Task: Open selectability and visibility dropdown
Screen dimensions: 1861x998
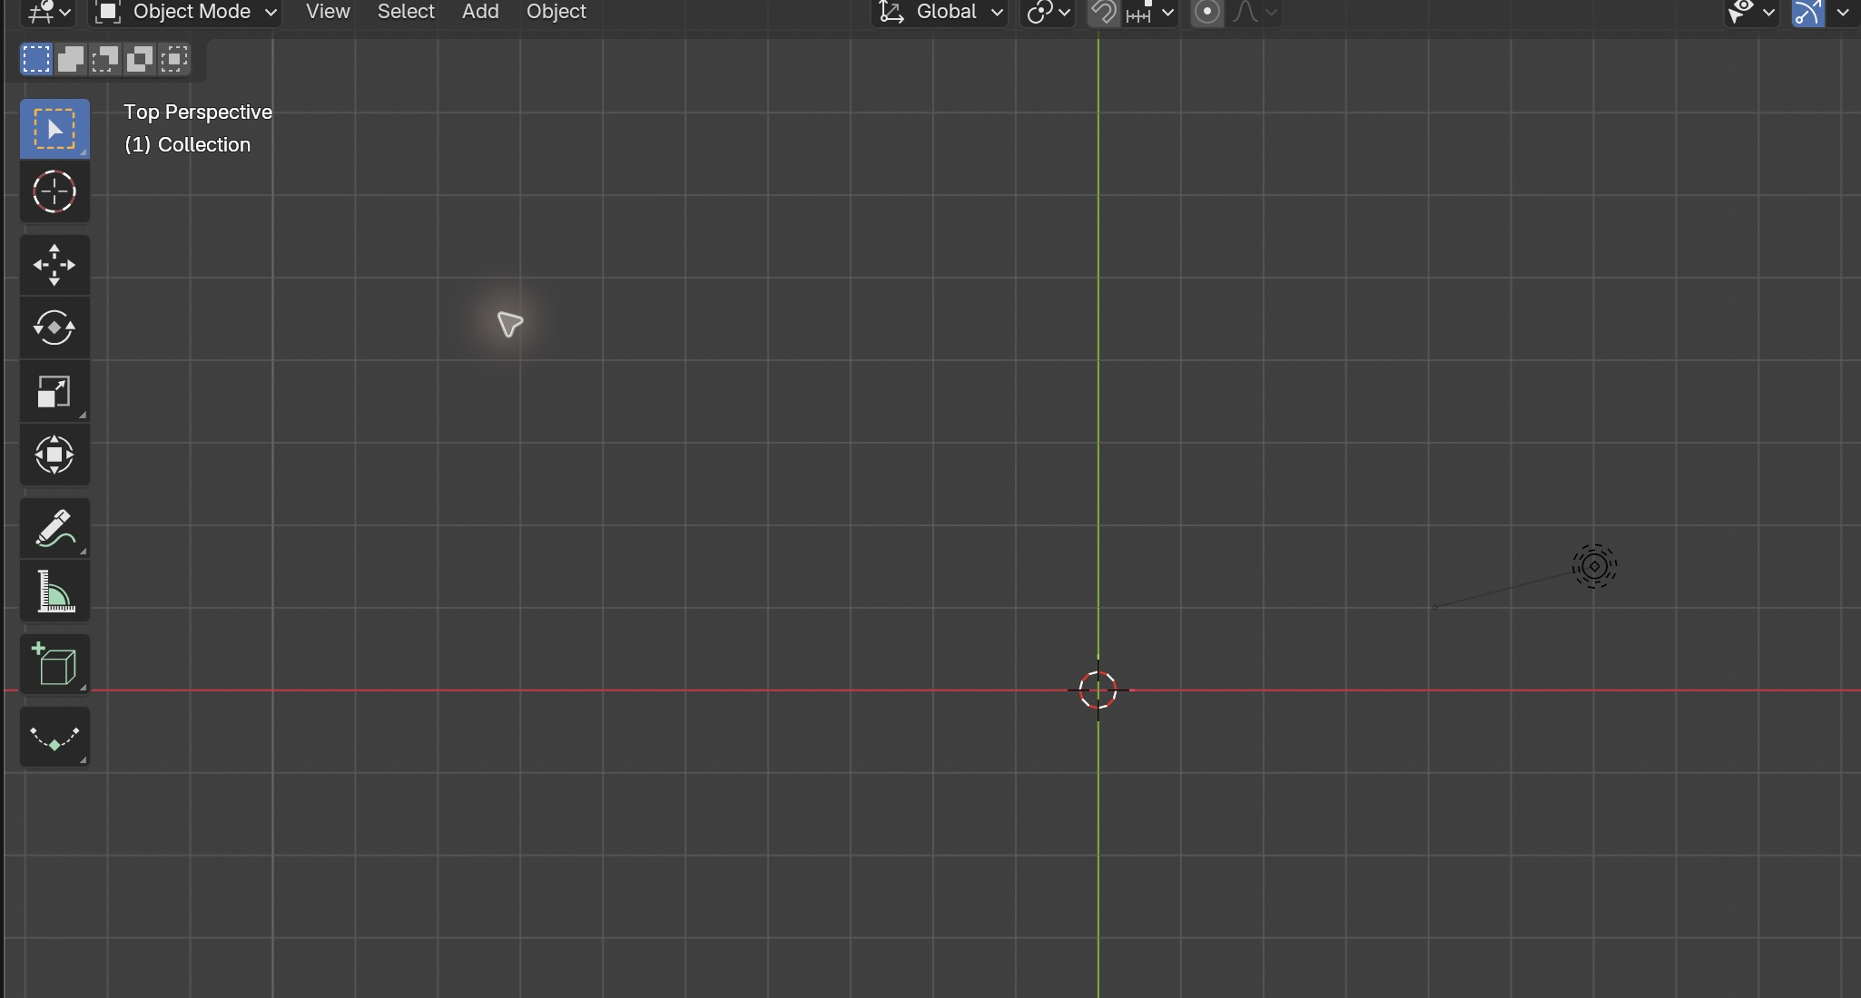Action: [1752, 12]
